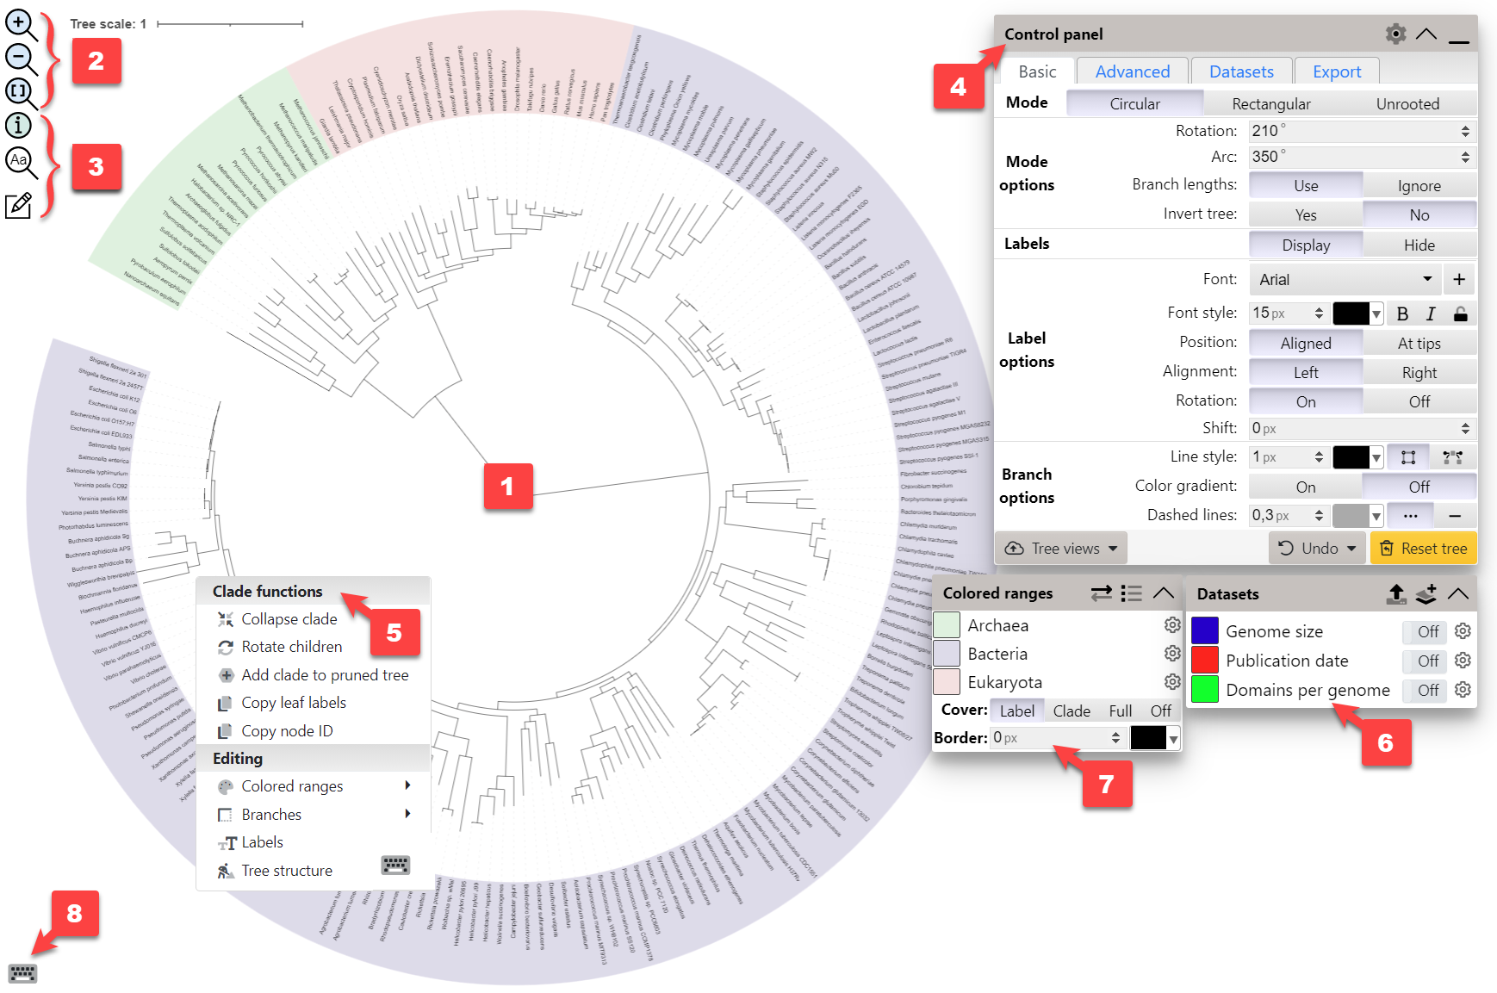Open Eukaryota range settings gear

point(1172,681)
